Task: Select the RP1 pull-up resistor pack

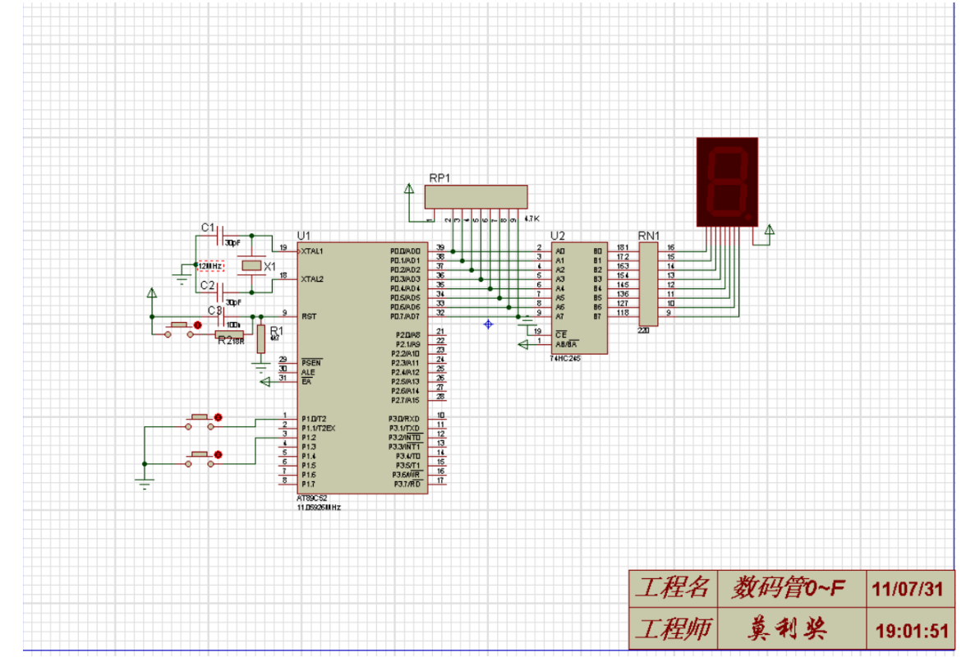Action: pos(476,197)
